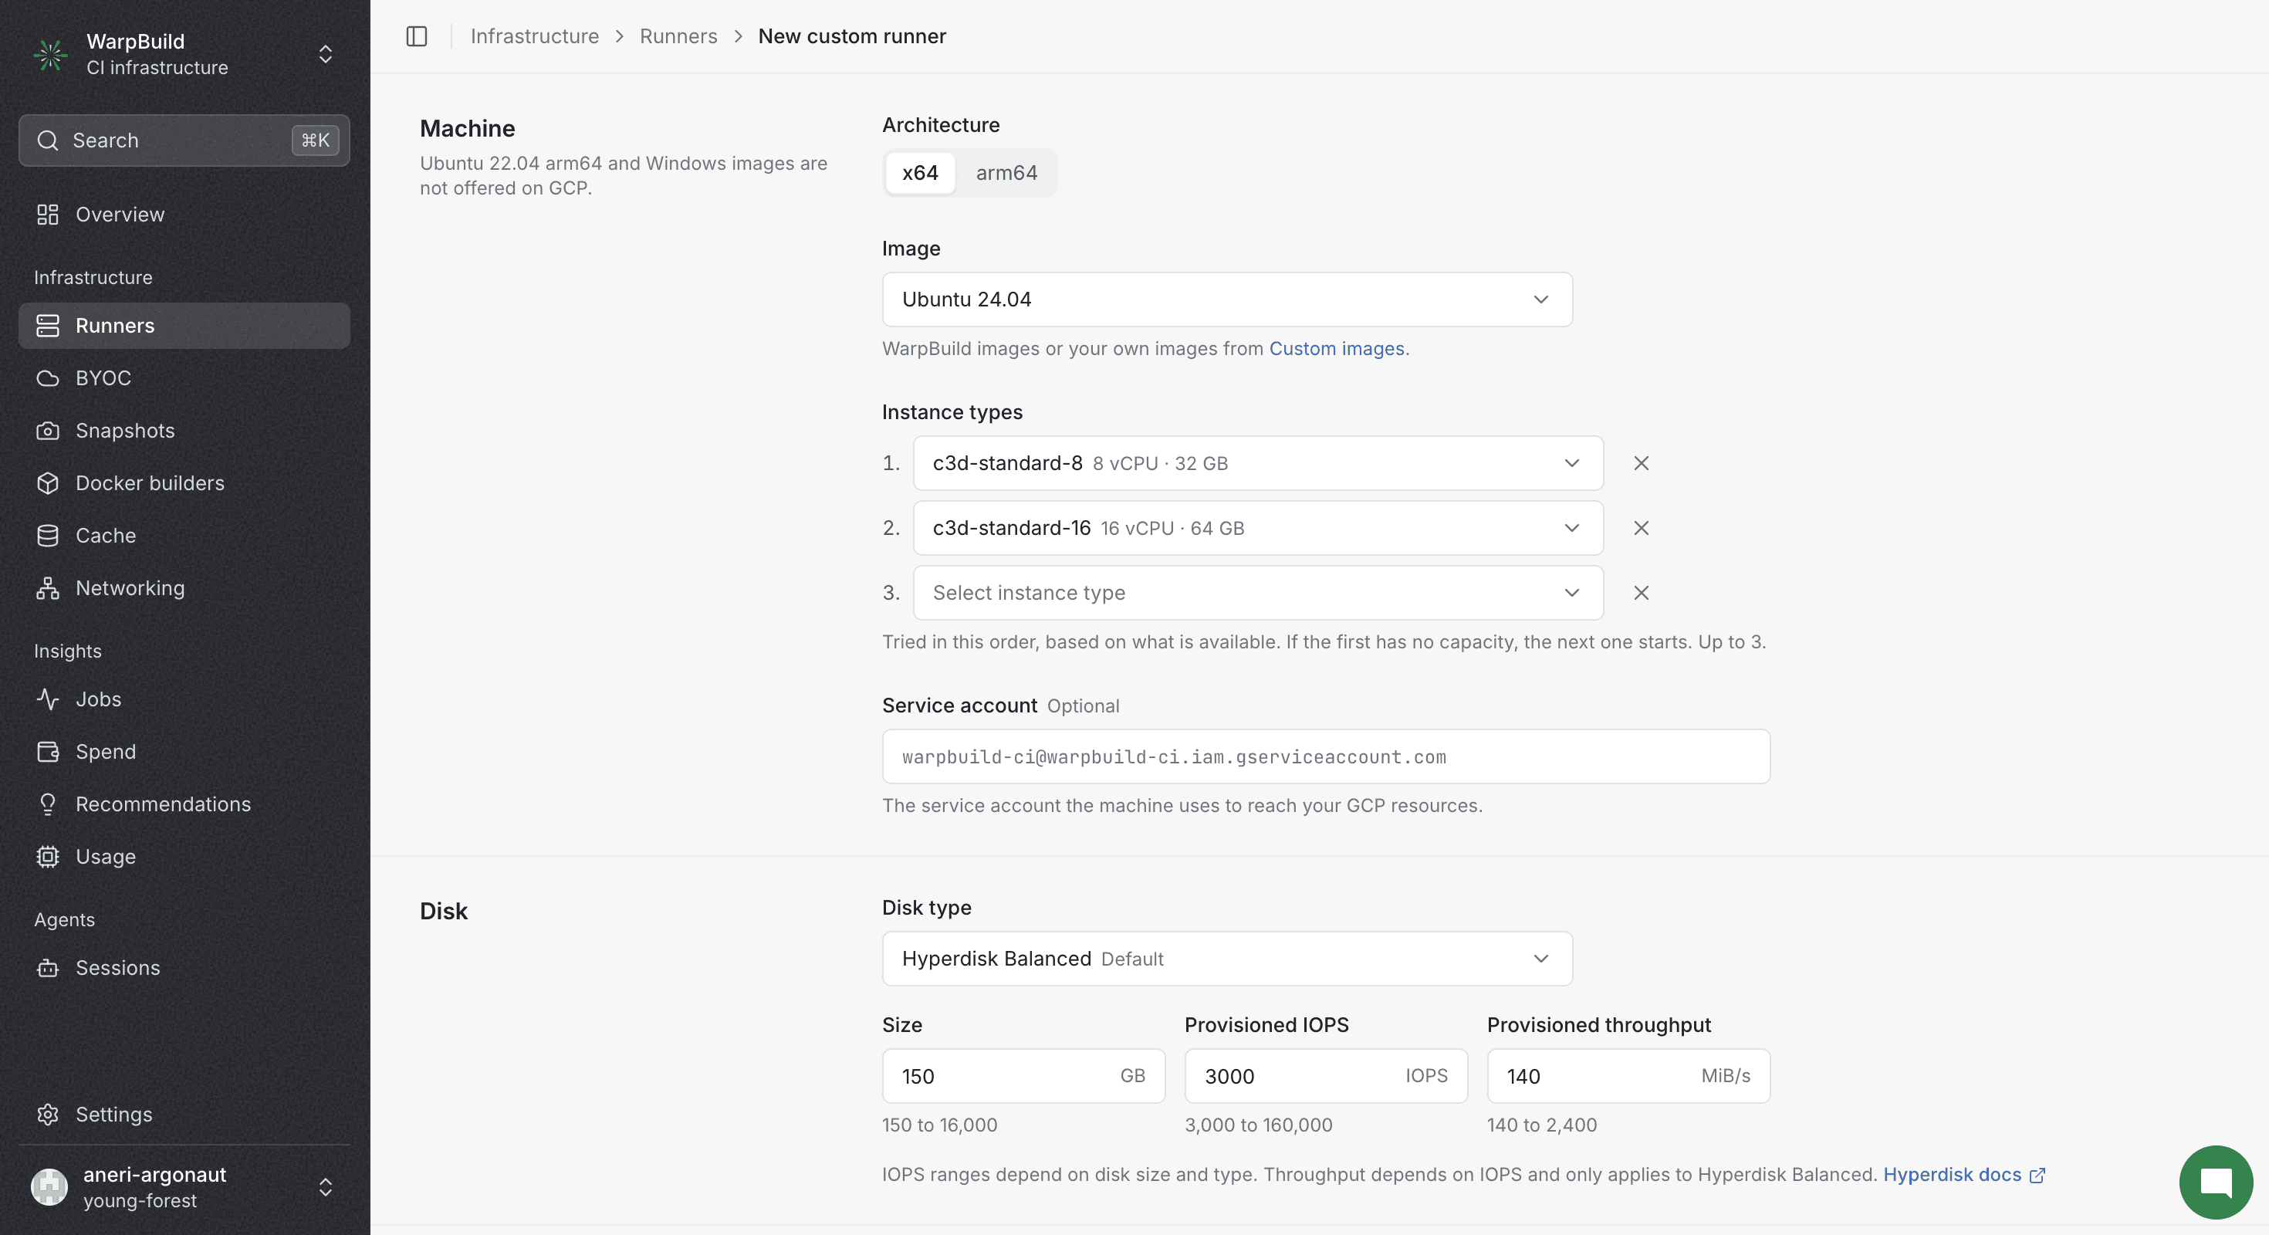2269x1235 pixels.
Task: Open the c3d-standard-16 instance type dropdown
Action: [x=1258, y=529]
